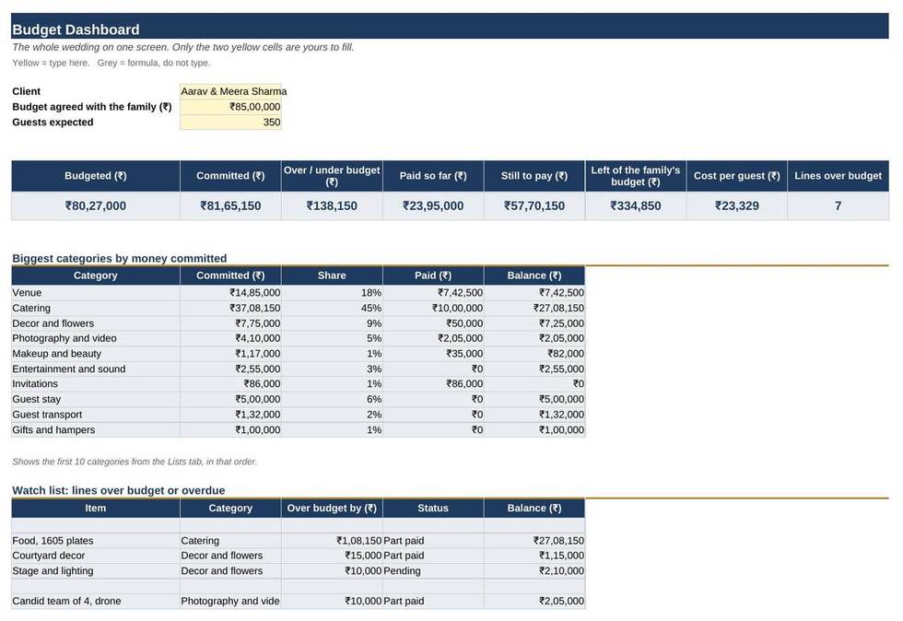Select the paid so far value ₹23,95,000
The image size is (903, 621).
pos(433,205)
